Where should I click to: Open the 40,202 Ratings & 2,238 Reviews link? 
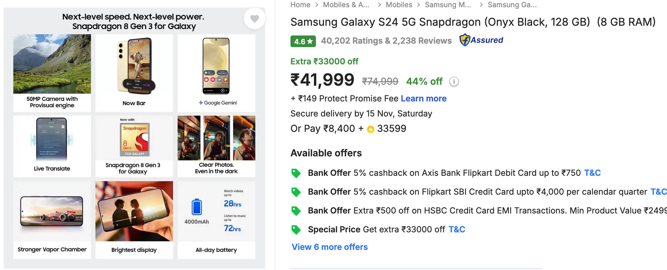[386, 41]
